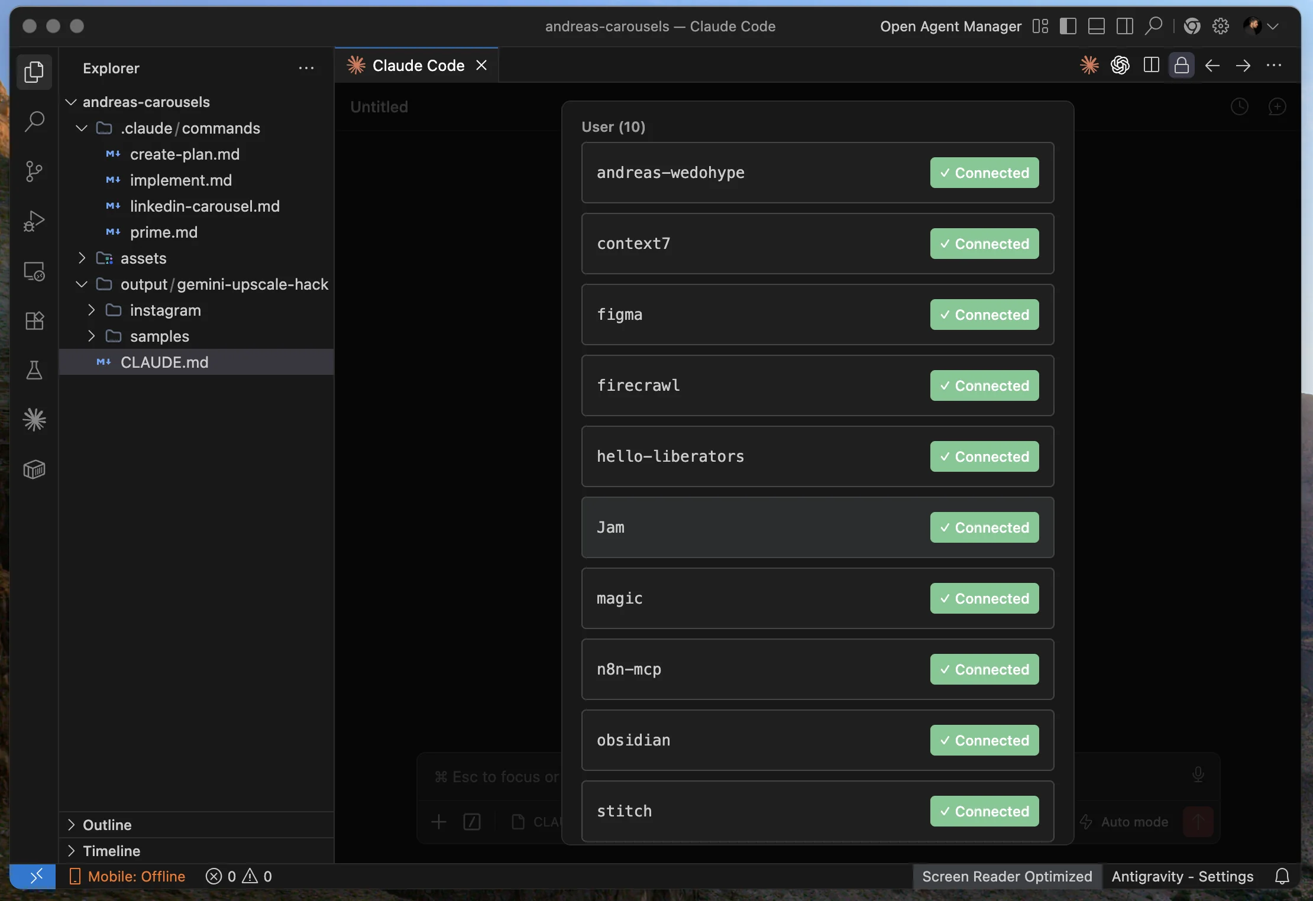Screen dimensions: 1313x901
Task: Open the Claude Code sidebar icon
Action: click(x=34, y=420)
